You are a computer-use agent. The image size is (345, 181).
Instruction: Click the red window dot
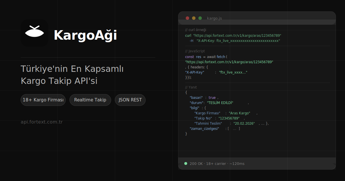click(x=187, y=18)
